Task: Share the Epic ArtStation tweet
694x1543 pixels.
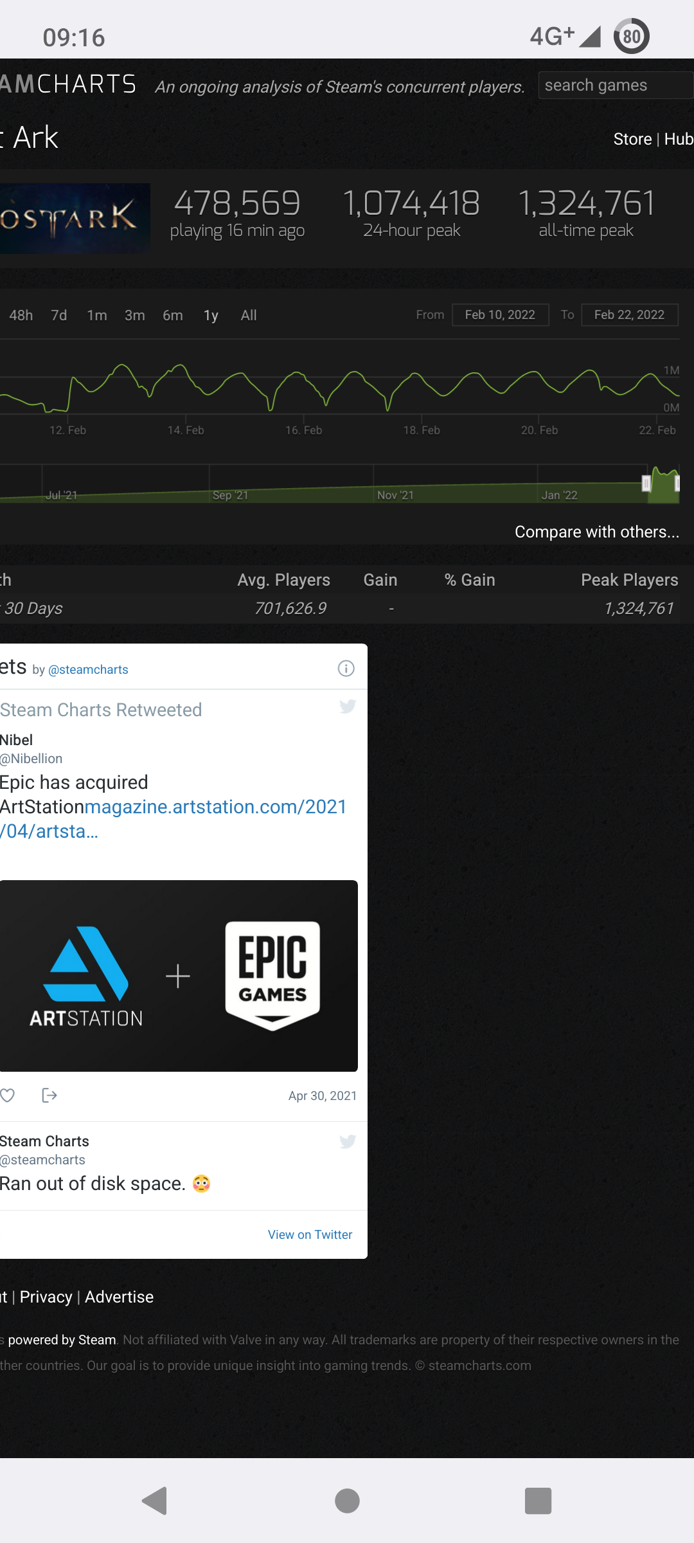Action: point(49,1095)
